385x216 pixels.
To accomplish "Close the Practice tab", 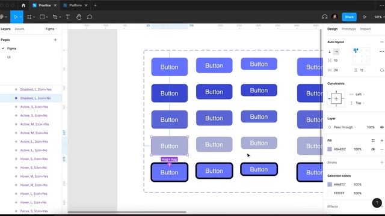I will coord(55,5).
